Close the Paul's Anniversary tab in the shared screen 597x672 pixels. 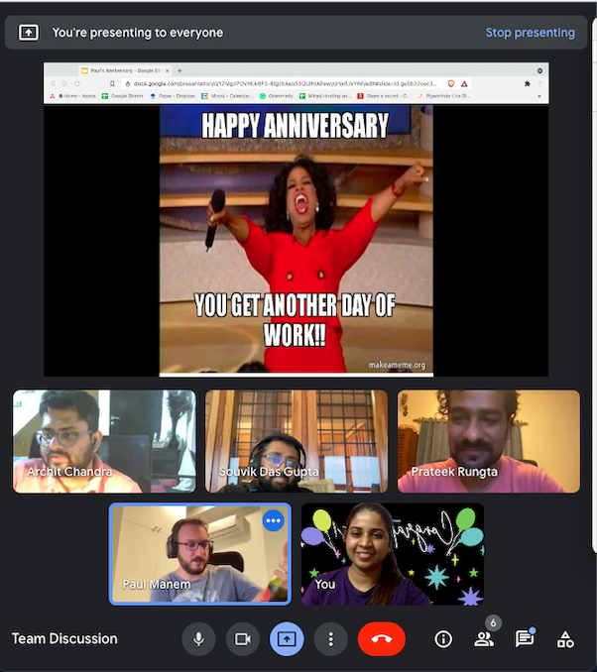point(168,70)
